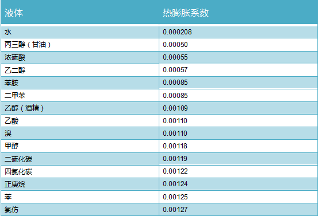
Task: Select the 苯胺 cell
Action: pyautogui.click(x=80, y=83)
